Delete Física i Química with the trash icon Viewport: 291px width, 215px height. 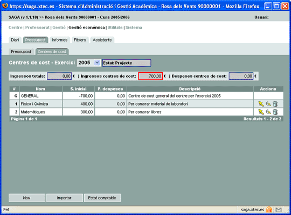[275, 104]
